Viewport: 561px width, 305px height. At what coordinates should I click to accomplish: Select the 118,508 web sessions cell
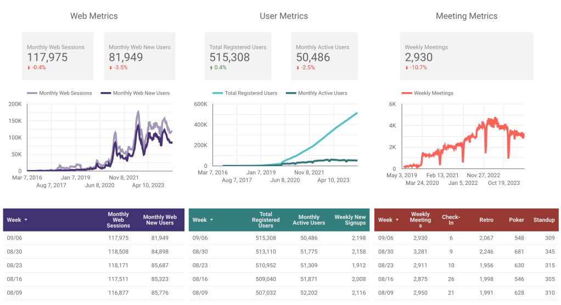tap(119, 252)
